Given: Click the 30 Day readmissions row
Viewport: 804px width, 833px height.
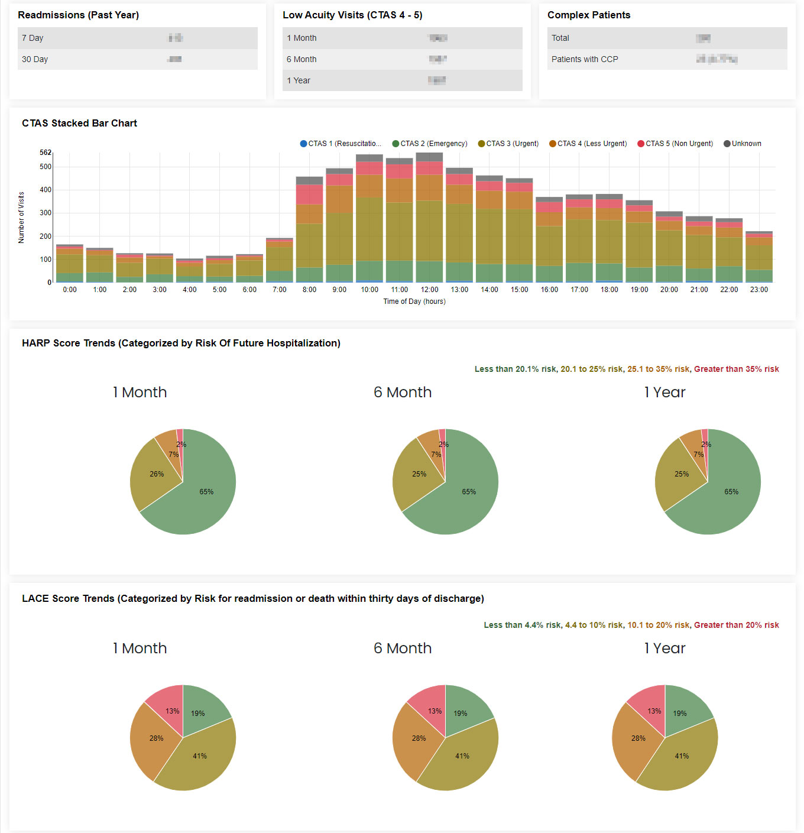Looking at the screenshot, I should (x=138, y=59).
